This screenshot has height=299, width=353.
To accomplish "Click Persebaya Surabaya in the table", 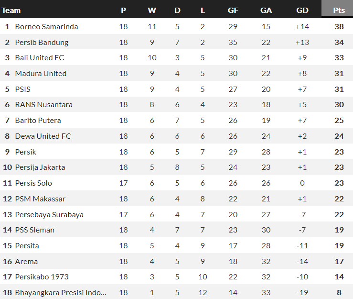I will [x=49, y=214].
